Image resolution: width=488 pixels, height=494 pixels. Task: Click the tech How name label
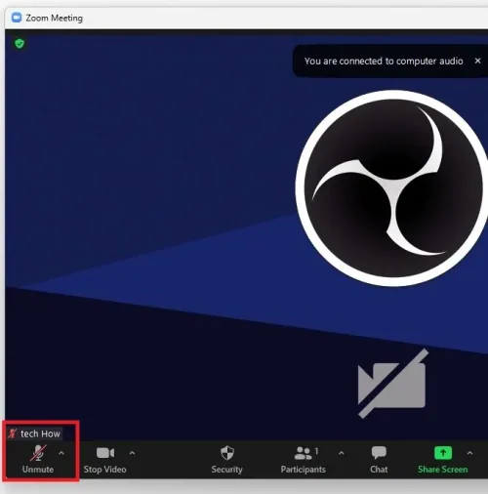tap(40, 433)
